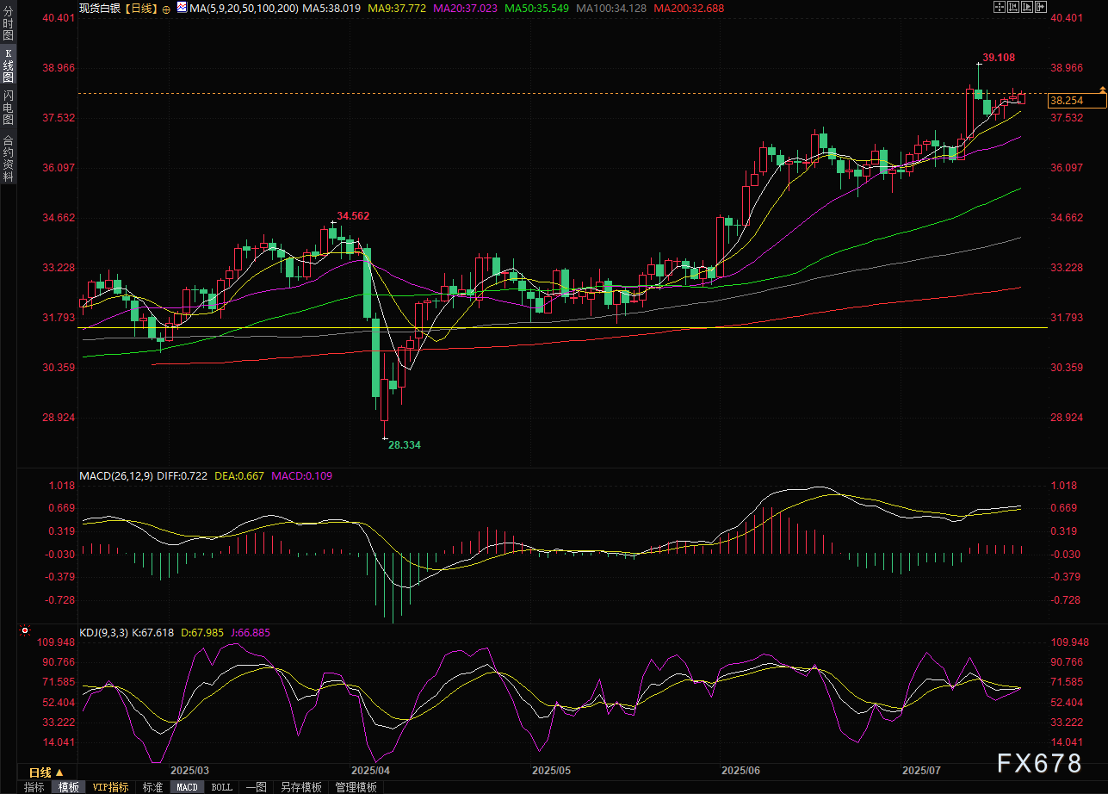This screenshot has height=794, width=1108.
Task: Switch to 标准 template mode
Action: click(x=152, y=787)
